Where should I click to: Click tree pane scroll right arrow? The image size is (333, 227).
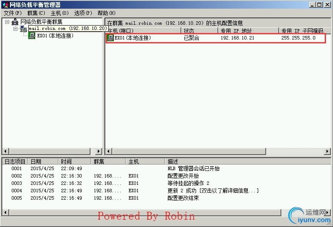tap(98, 151)
